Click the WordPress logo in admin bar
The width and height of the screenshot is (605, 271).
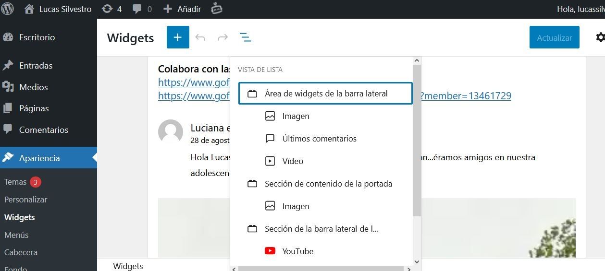8,9
